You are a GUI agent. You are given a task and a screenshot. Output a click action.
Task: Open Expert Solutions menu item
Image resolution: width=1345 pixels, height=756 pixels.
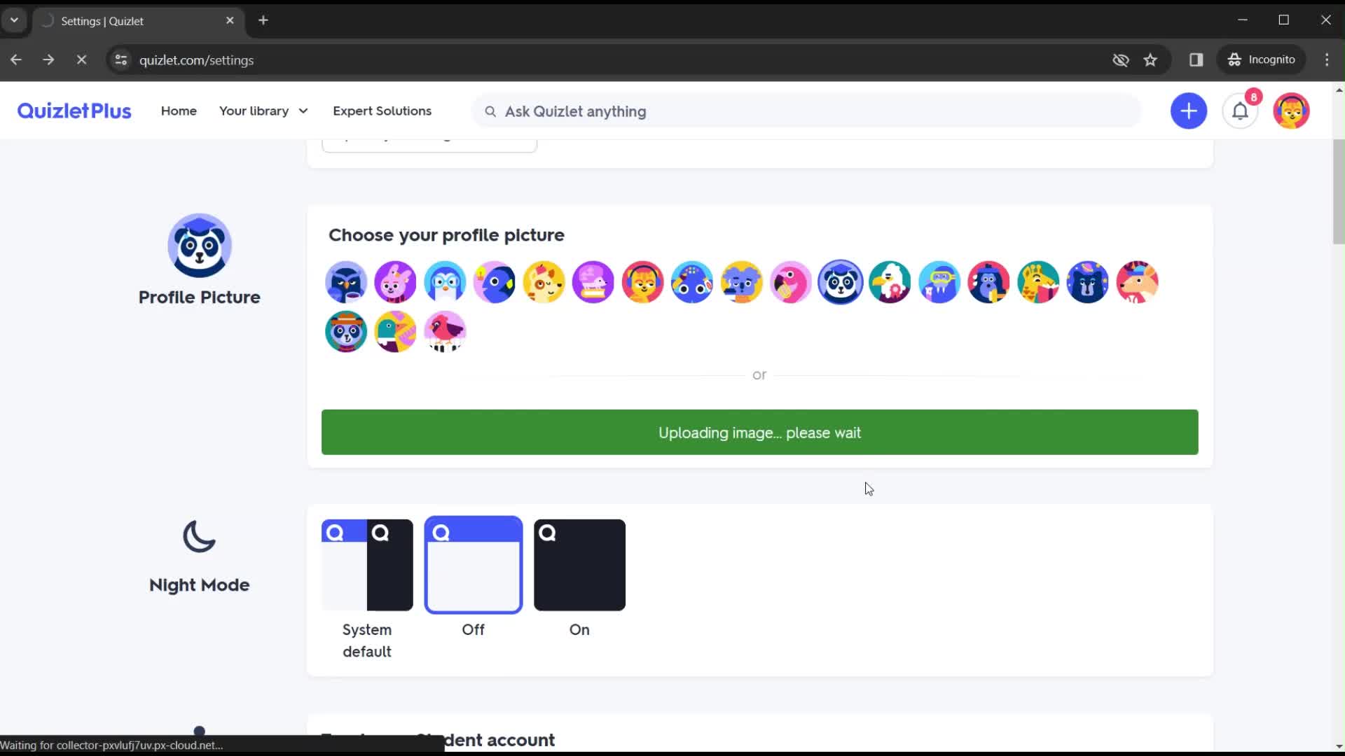(x=382, y=111)
